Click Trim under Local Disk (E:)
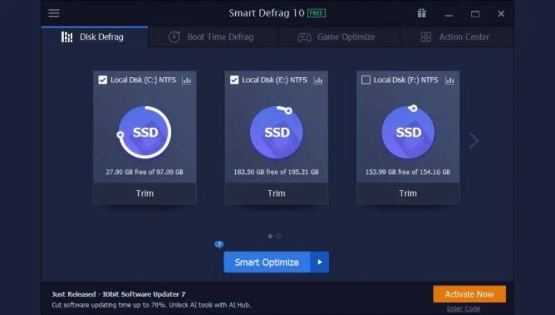This screenshot has height=315, width=555. click(276, 193)
